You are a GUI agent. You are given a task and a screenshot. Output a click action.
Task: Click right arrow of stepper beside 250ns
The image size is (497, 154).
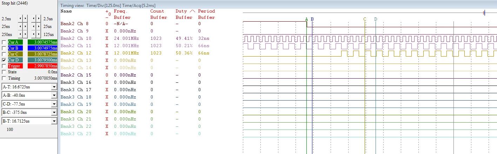25,35
